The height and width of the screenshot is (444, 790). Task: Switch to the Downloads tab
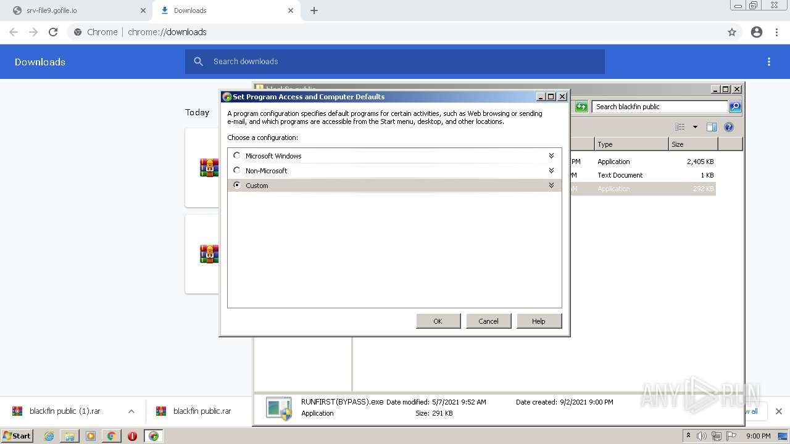[x=226, y=10]
